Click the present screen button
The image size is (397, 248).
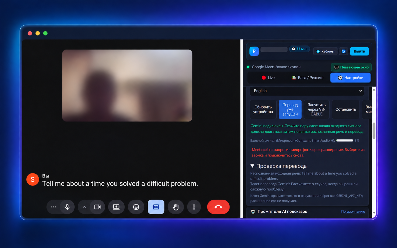pos(116,207)
